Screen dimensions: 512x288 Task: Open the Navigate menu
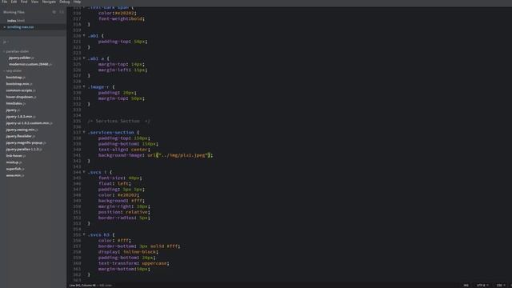pyautogui.click(x=49, y=2)
